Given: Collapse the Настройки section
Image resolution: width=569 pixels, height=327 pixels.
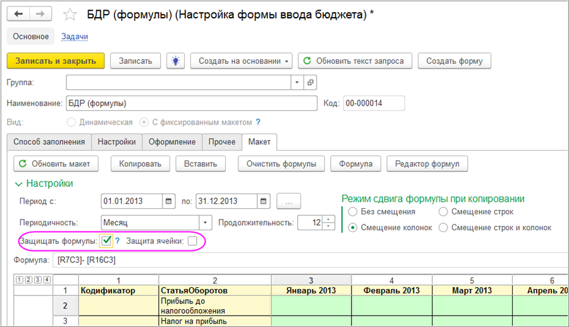Looking at the screenshot, I should 18,183.
